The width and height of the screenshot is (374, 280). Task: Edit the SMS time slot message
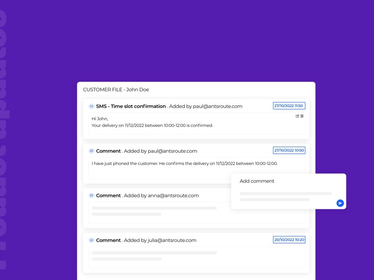point(297,116)
